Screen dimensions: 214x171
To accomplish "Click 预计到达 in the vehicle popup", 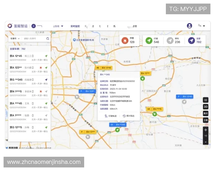I will point(129,116).
